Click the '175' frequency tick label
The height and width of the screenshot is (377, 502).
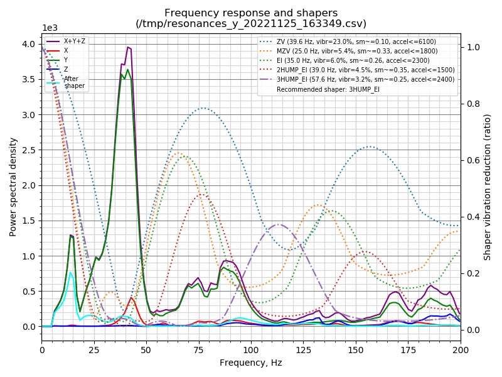pyautogui.click(x=409, y=350)
